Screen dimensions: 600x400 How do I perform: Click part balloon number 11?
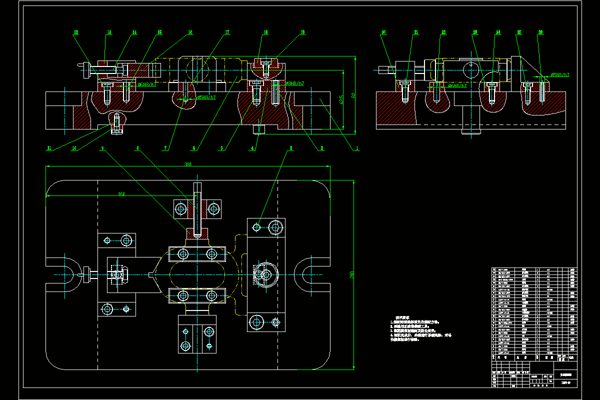pyautogui.click(x=48, y=148)
